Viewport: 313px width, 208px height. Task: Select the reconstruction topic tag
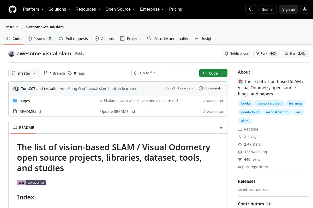pyautogui.click(x=277, y=112)
